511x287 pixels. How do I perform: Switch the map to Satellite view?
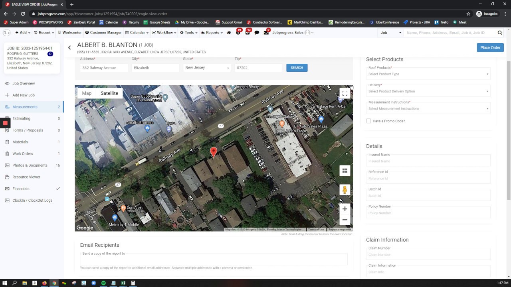[x=109, y=93]
